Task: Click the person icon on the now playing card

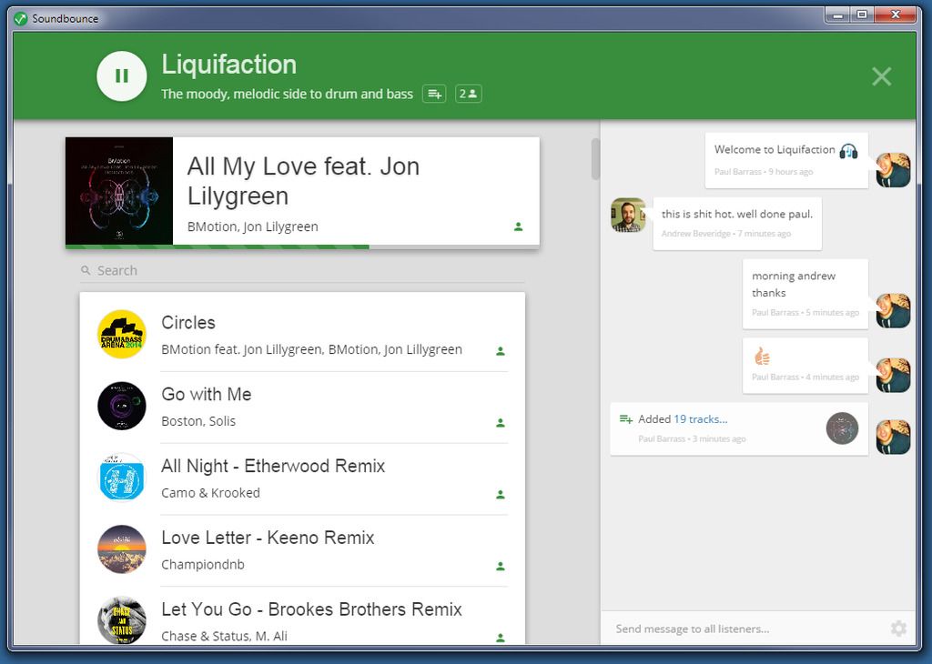Action: coord(518,226)
